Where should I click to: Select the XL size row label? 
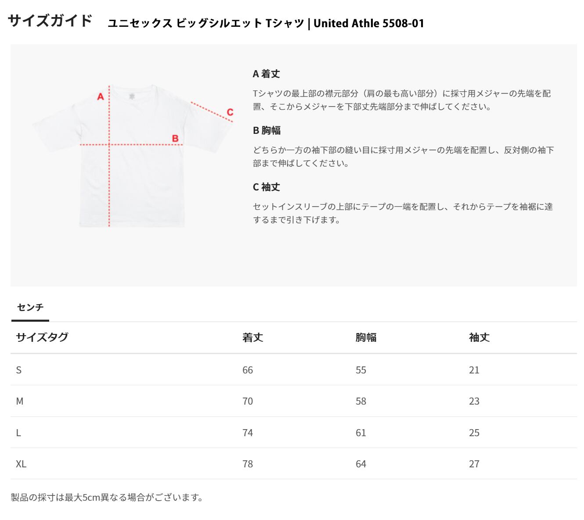click(x=21, y=464)
